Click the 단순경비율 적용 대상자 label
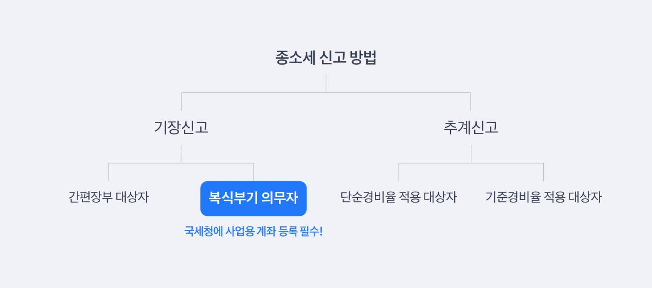The image size is (652, 288). [x=399, y=197]
